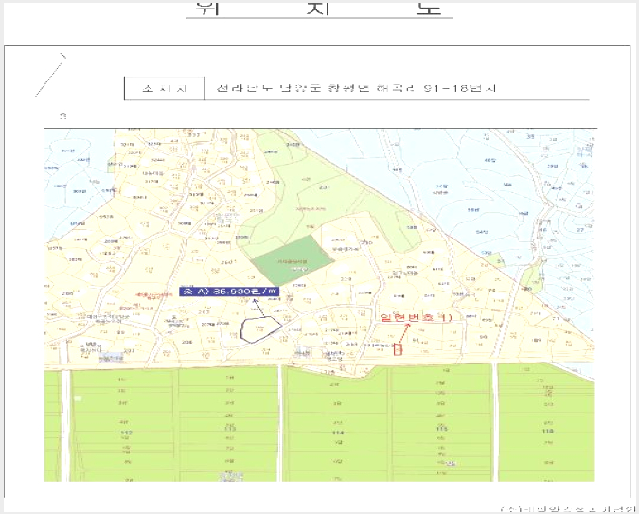Click parcel number 206 on the map
The width and height of the screenshot is (639, 514).
(x=187, y=342)
